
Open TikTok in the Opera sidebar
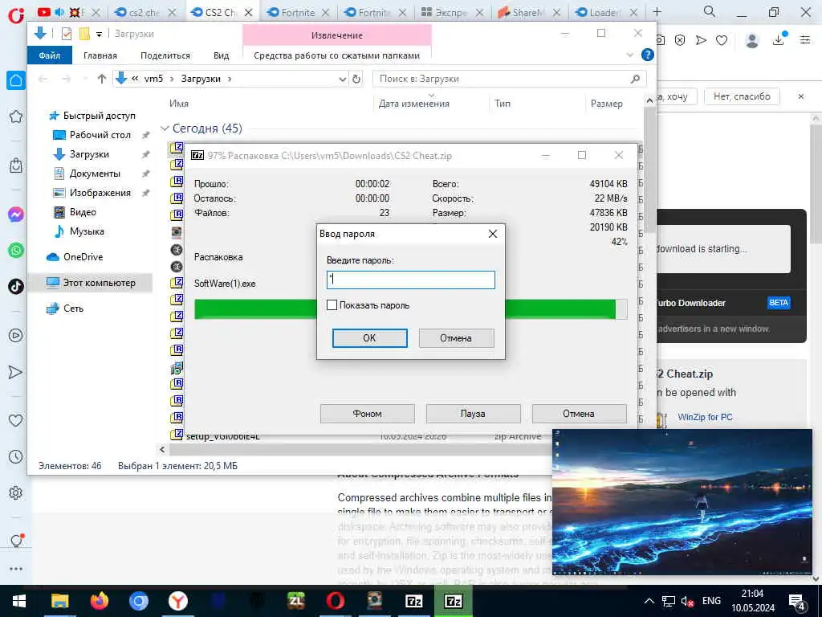coord(16,286)
